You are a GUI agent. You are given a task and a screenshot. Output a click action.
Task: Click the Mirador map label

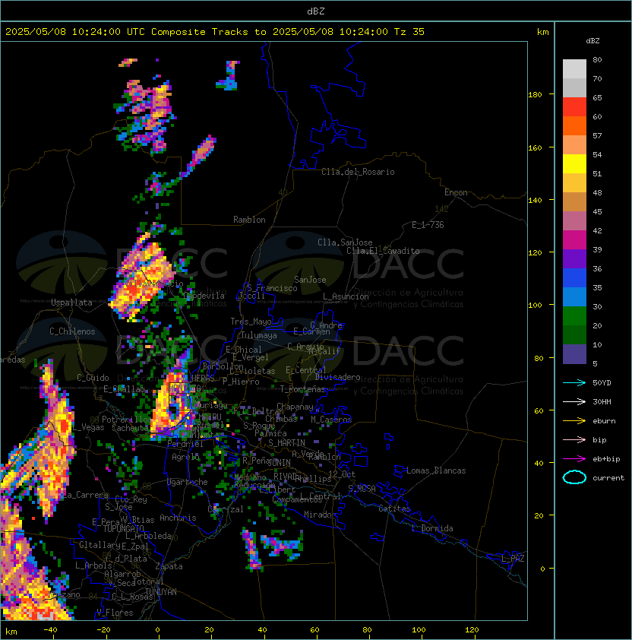[x=320, y=515]
